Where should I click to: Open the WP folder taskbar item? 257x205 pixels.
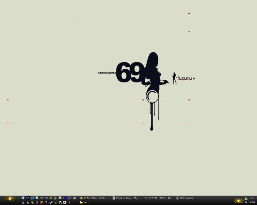tap(83, 203)
